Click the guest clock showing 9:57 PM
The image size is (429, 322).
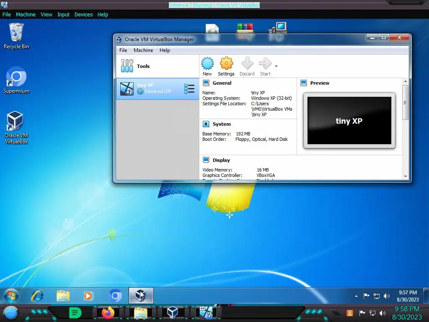pos(408,296)
